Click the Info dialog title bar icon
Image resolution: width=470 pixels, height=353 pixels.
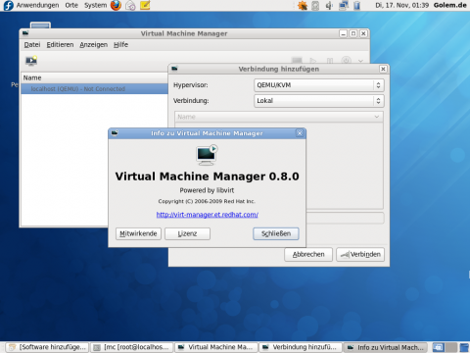tap(115, 133)
